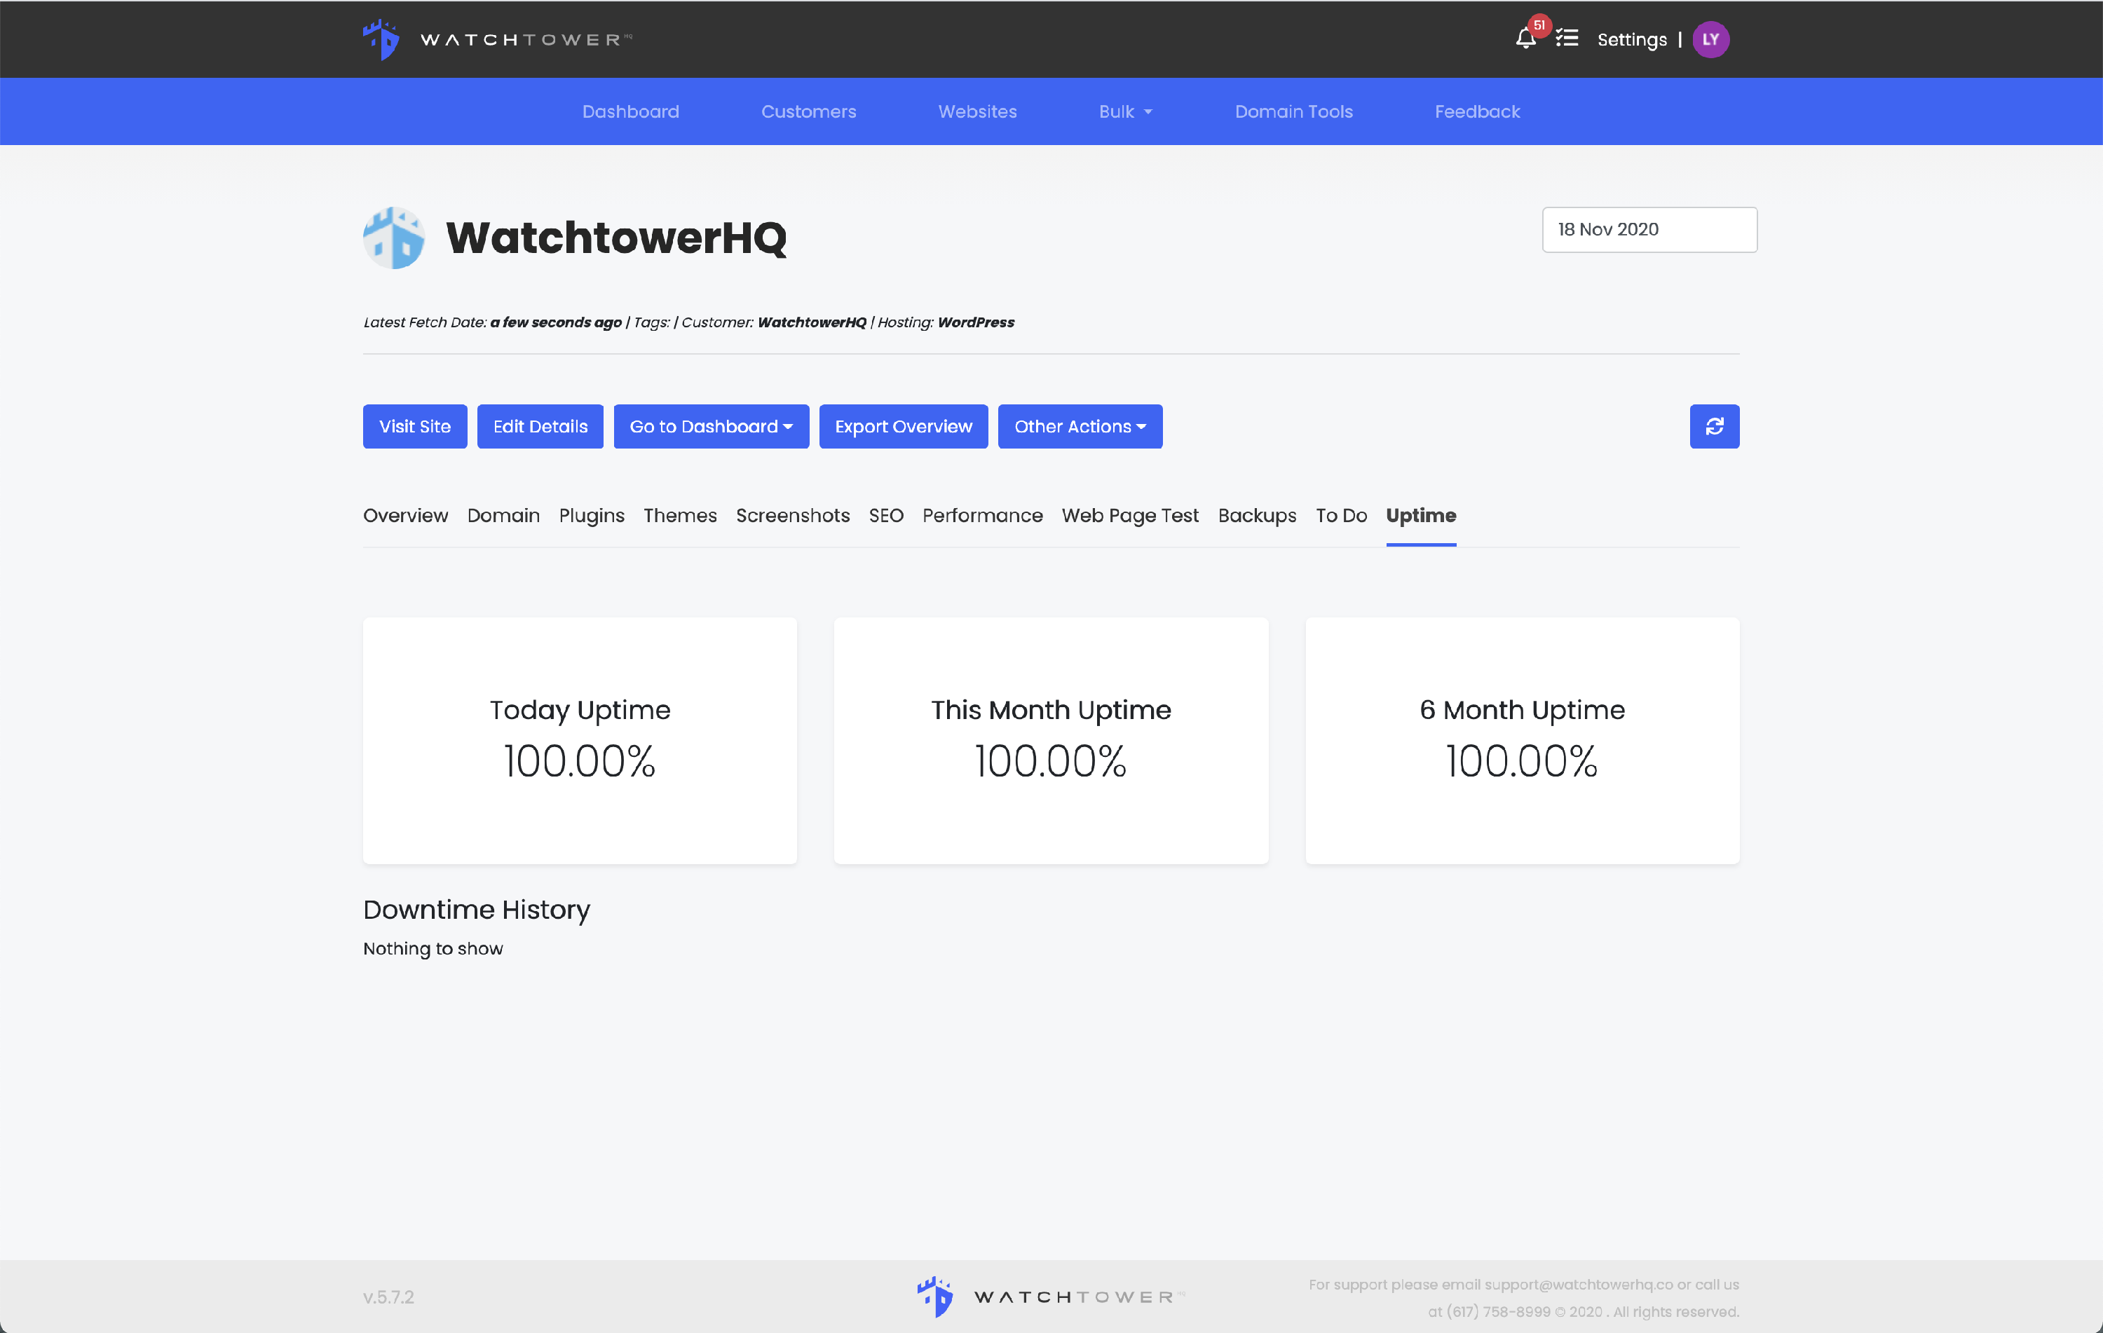Switch to the Overview tab
Viewport: 2103px width, 1333px height.
click(405, 515)
